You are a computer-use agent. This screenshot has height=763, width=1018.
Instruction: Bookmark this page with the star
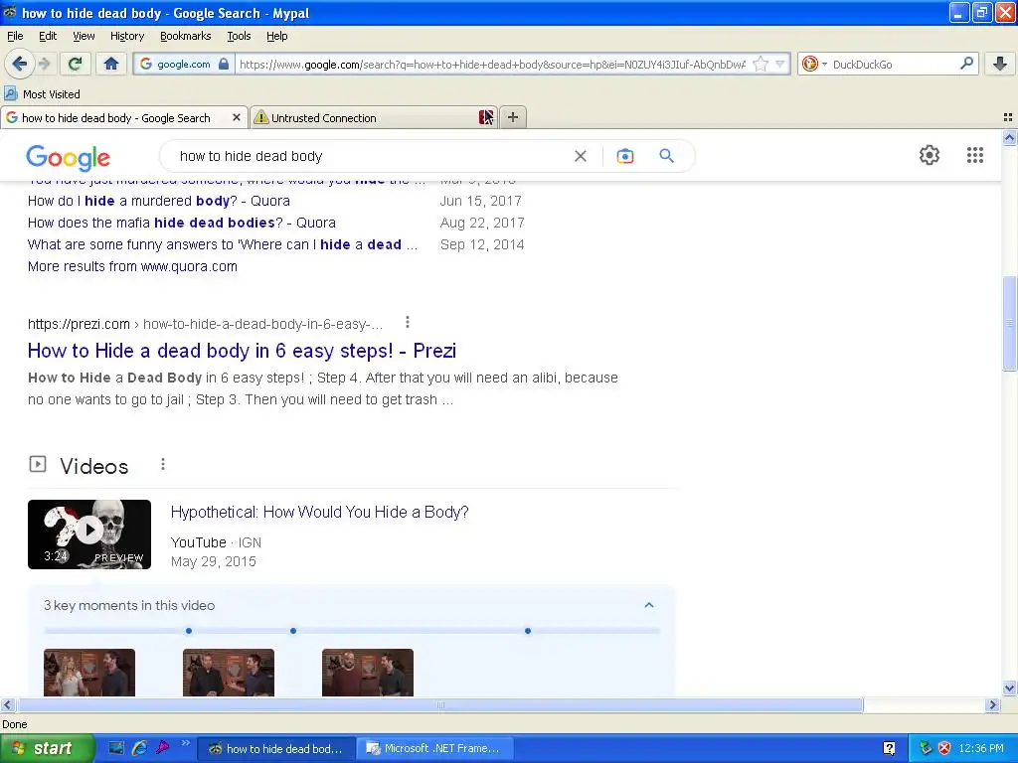coord(761,64)
